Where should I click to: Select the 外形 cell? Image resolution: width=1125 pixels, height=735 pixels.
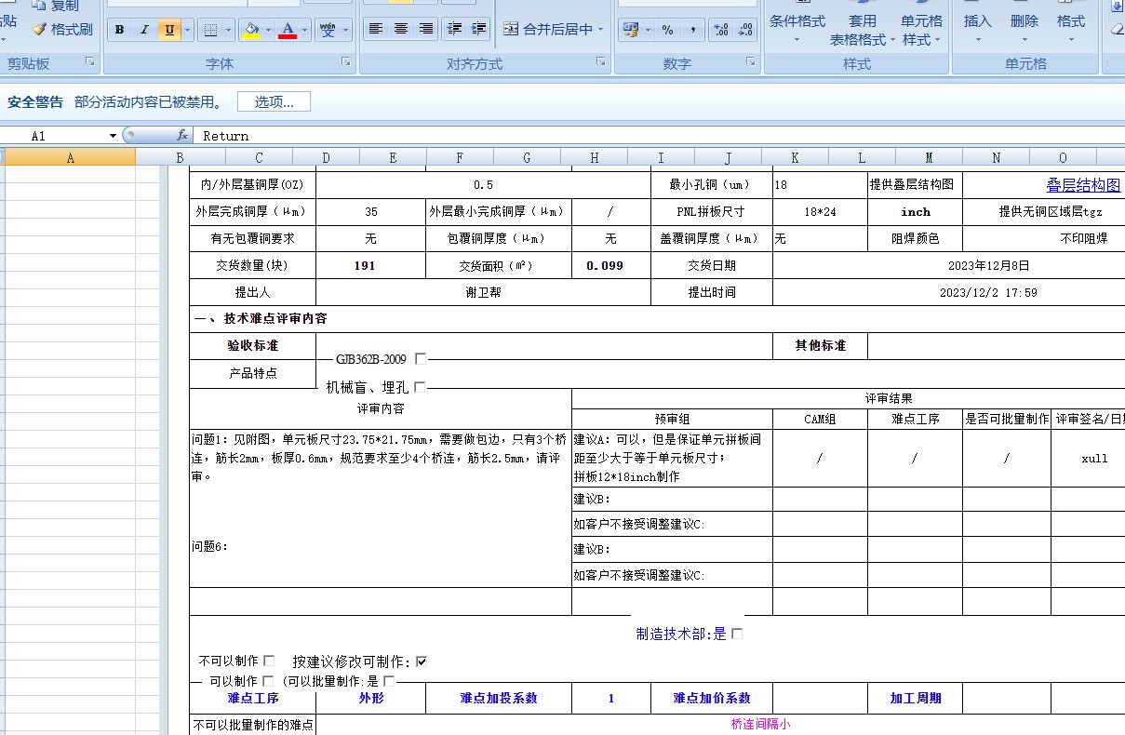(x=370, y=698)
